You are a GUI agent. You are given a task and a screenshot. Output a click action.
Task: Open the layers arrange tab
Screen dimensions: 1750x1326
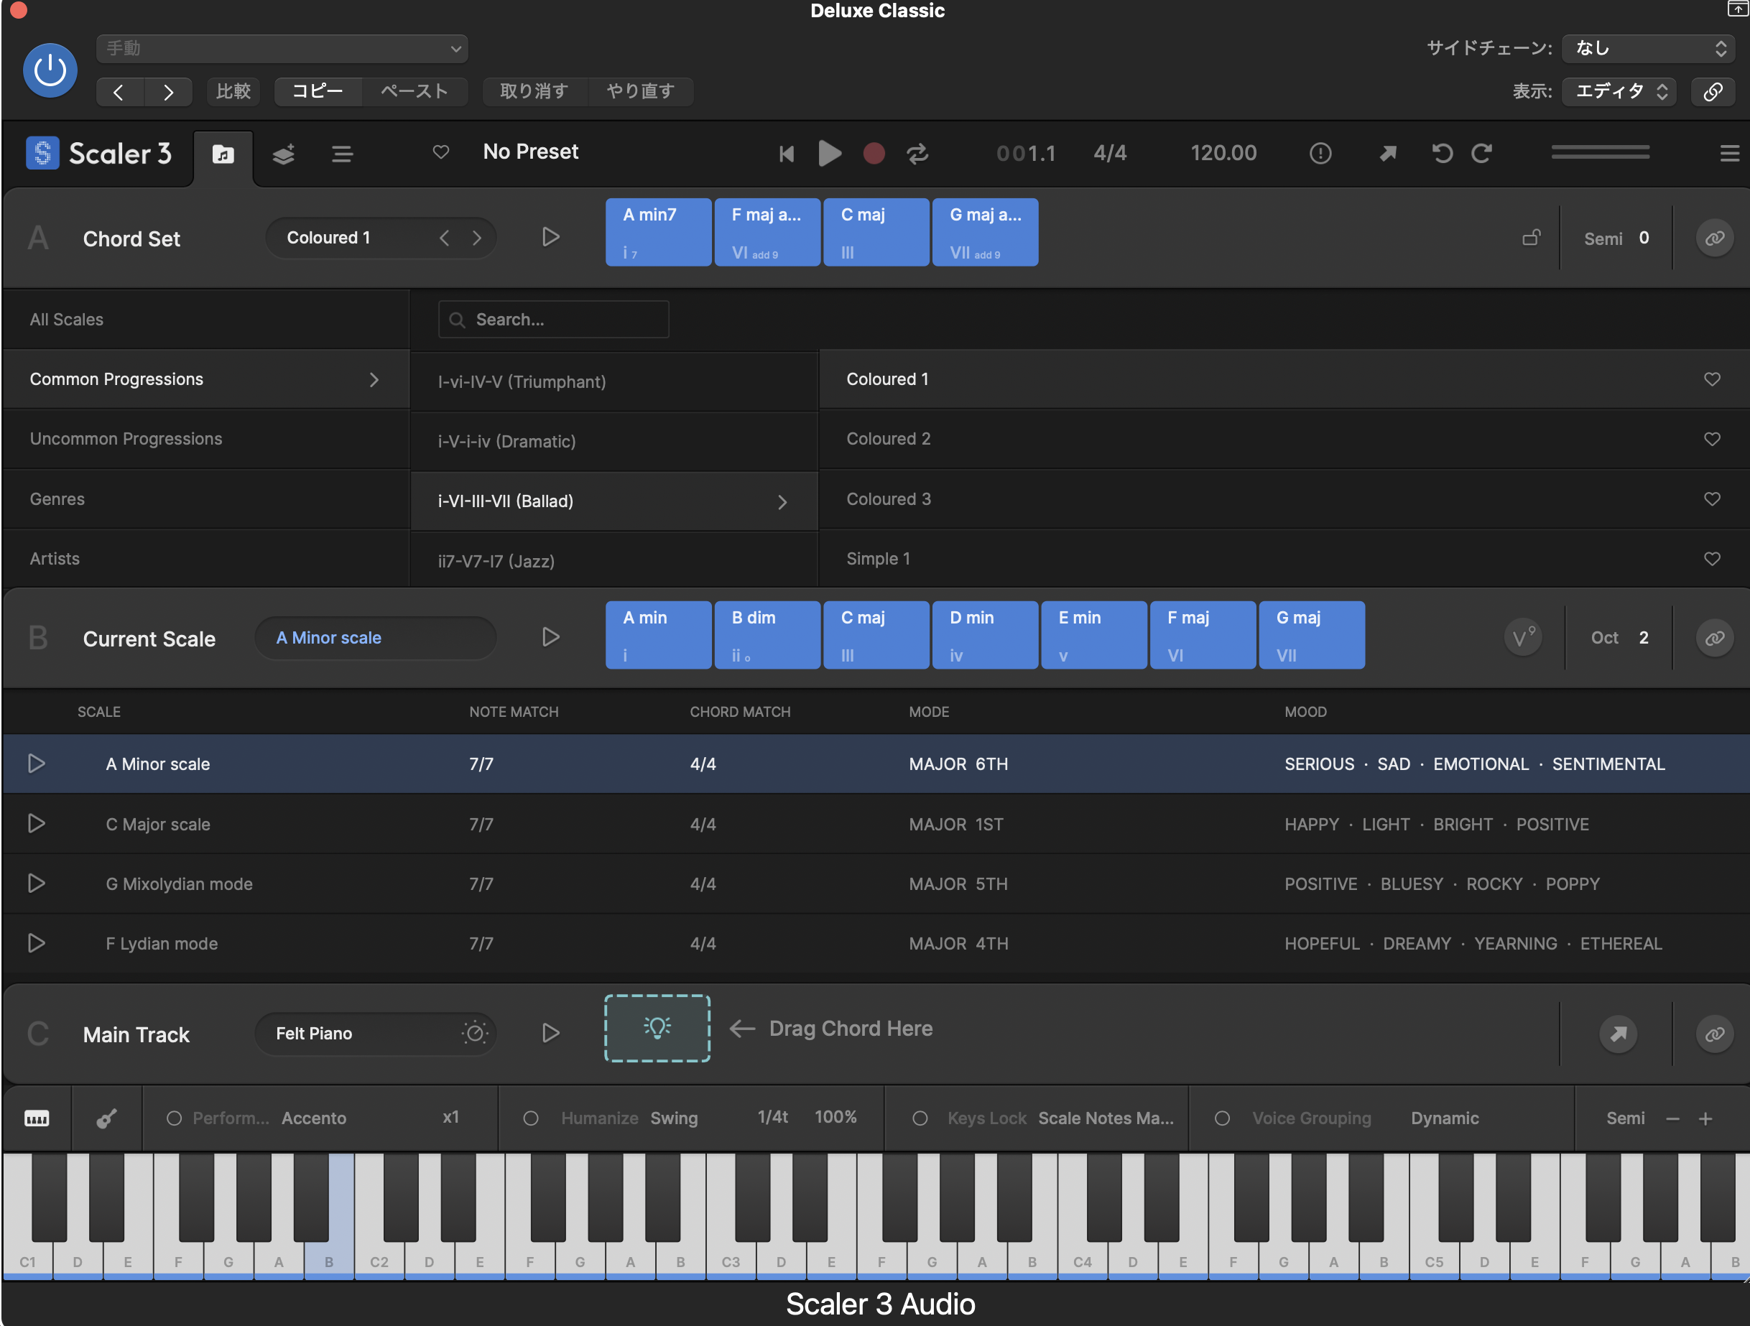283,154
